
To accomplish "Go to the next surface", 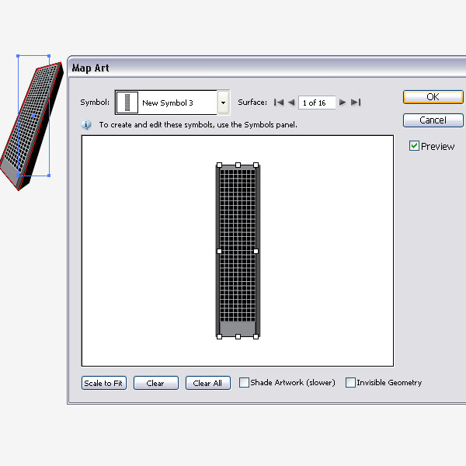I will 343,103.
